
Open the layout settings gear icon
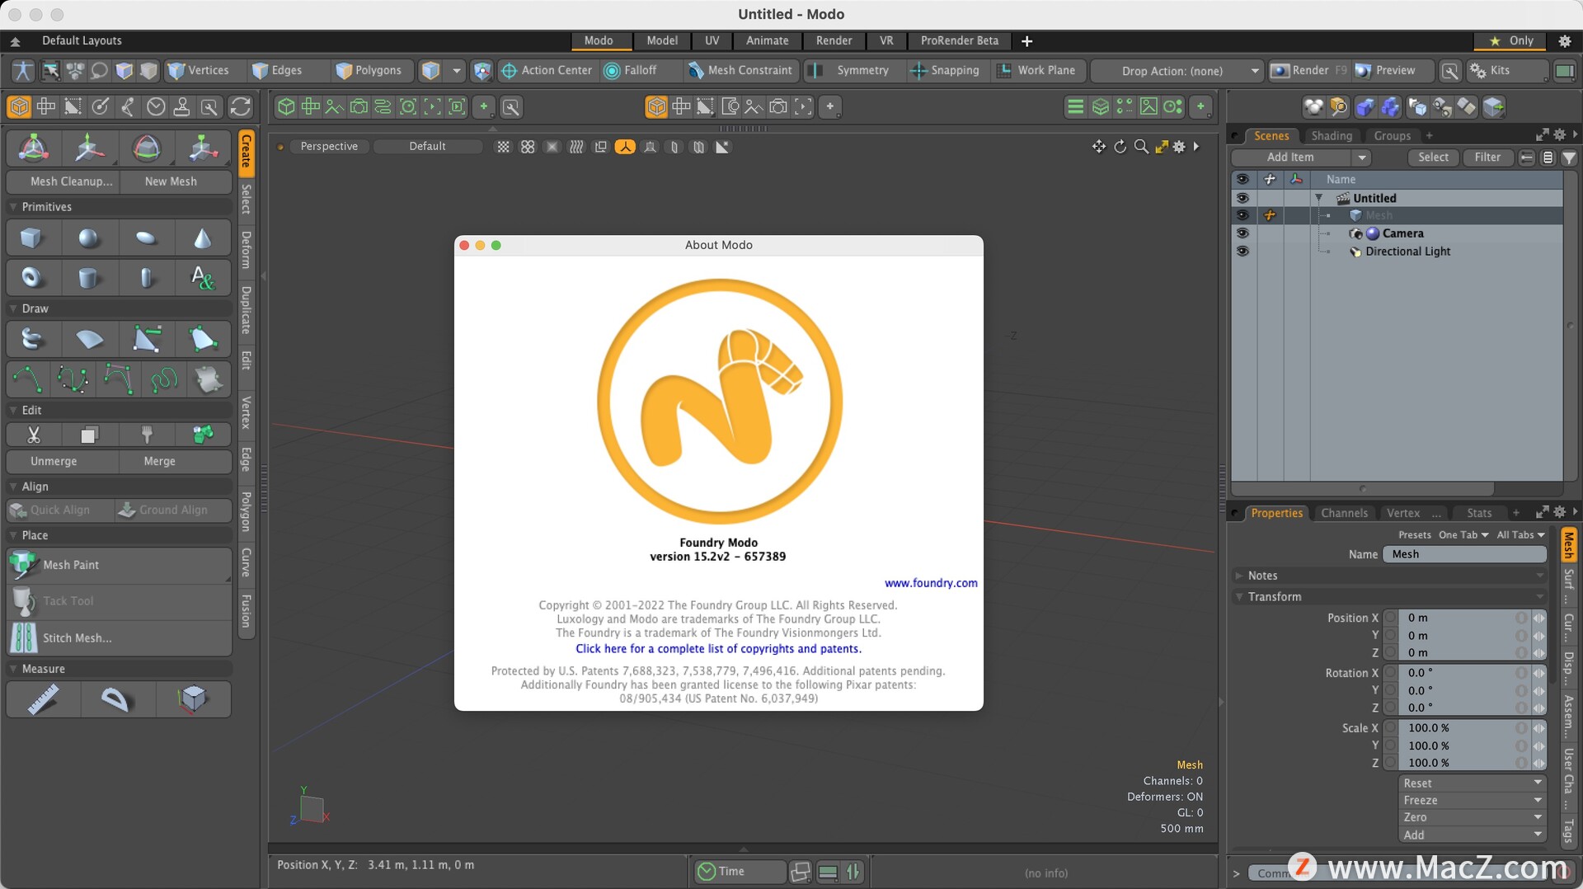point(1565,40)
